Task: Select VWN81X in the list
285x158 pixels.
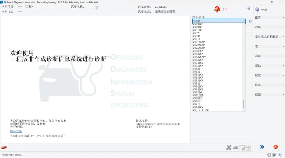Action: pyautogui.click(x=217, y=98)
